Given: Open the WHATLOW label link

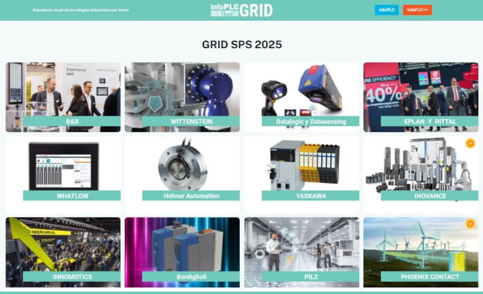Looking at the screenshot, I should pos(72,196).
